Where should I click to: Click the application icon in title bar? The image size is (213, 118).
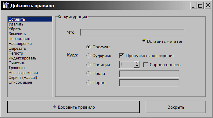click(x=6, y=5)
